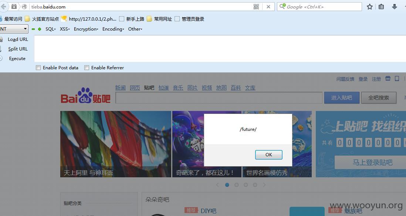Screen dimensions: 406x216
Task: Click Load URL in HackBar
Action: [x=18, y=39]
